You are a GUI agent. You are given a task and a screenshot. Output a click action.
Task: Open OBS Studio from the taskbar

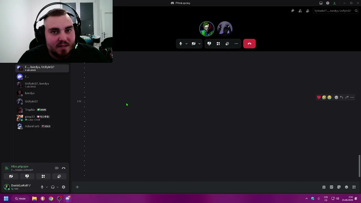tap(59, 198)
